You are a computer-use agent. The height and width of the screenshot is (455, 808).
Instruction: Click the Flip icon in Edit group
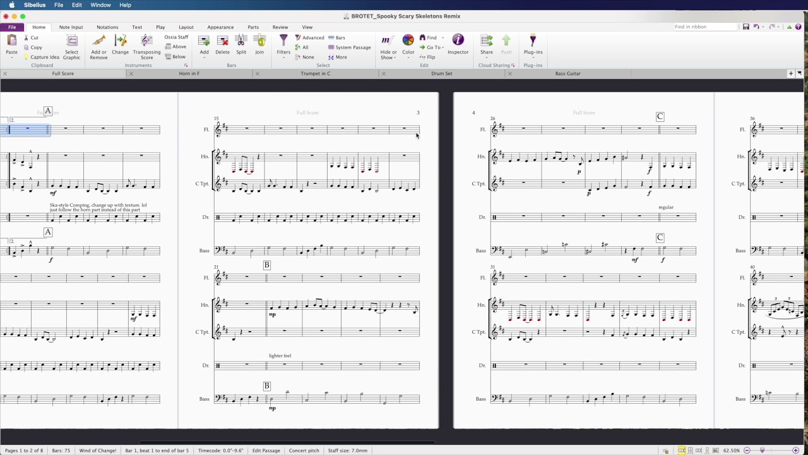tap(423, 57)
